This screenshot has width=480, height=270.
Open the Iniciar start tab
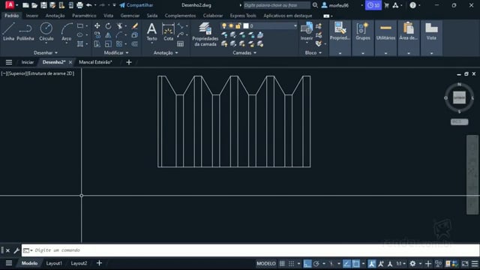point(28,62)
